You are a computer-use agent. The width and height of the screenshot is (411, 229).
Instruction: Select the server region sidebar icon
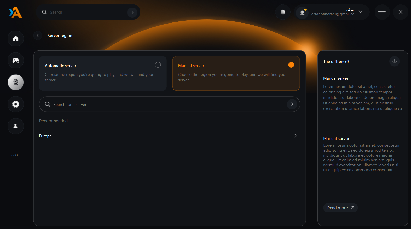(16, 83)
